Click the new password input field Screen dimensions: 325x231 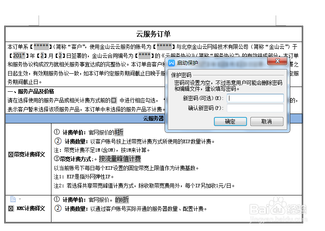coord(255,98)
